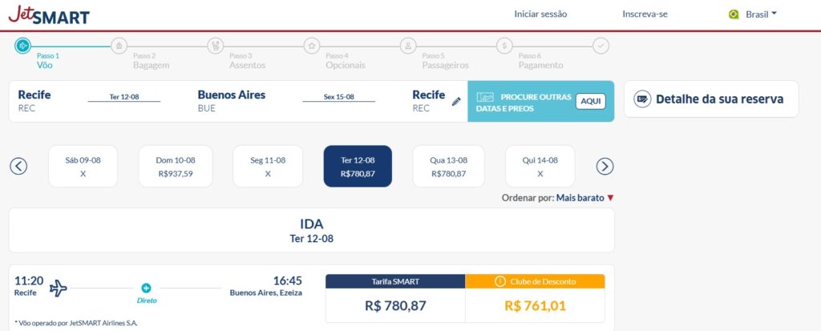Click the JetSMART logo
821x331 pixels.
(49, 14)
